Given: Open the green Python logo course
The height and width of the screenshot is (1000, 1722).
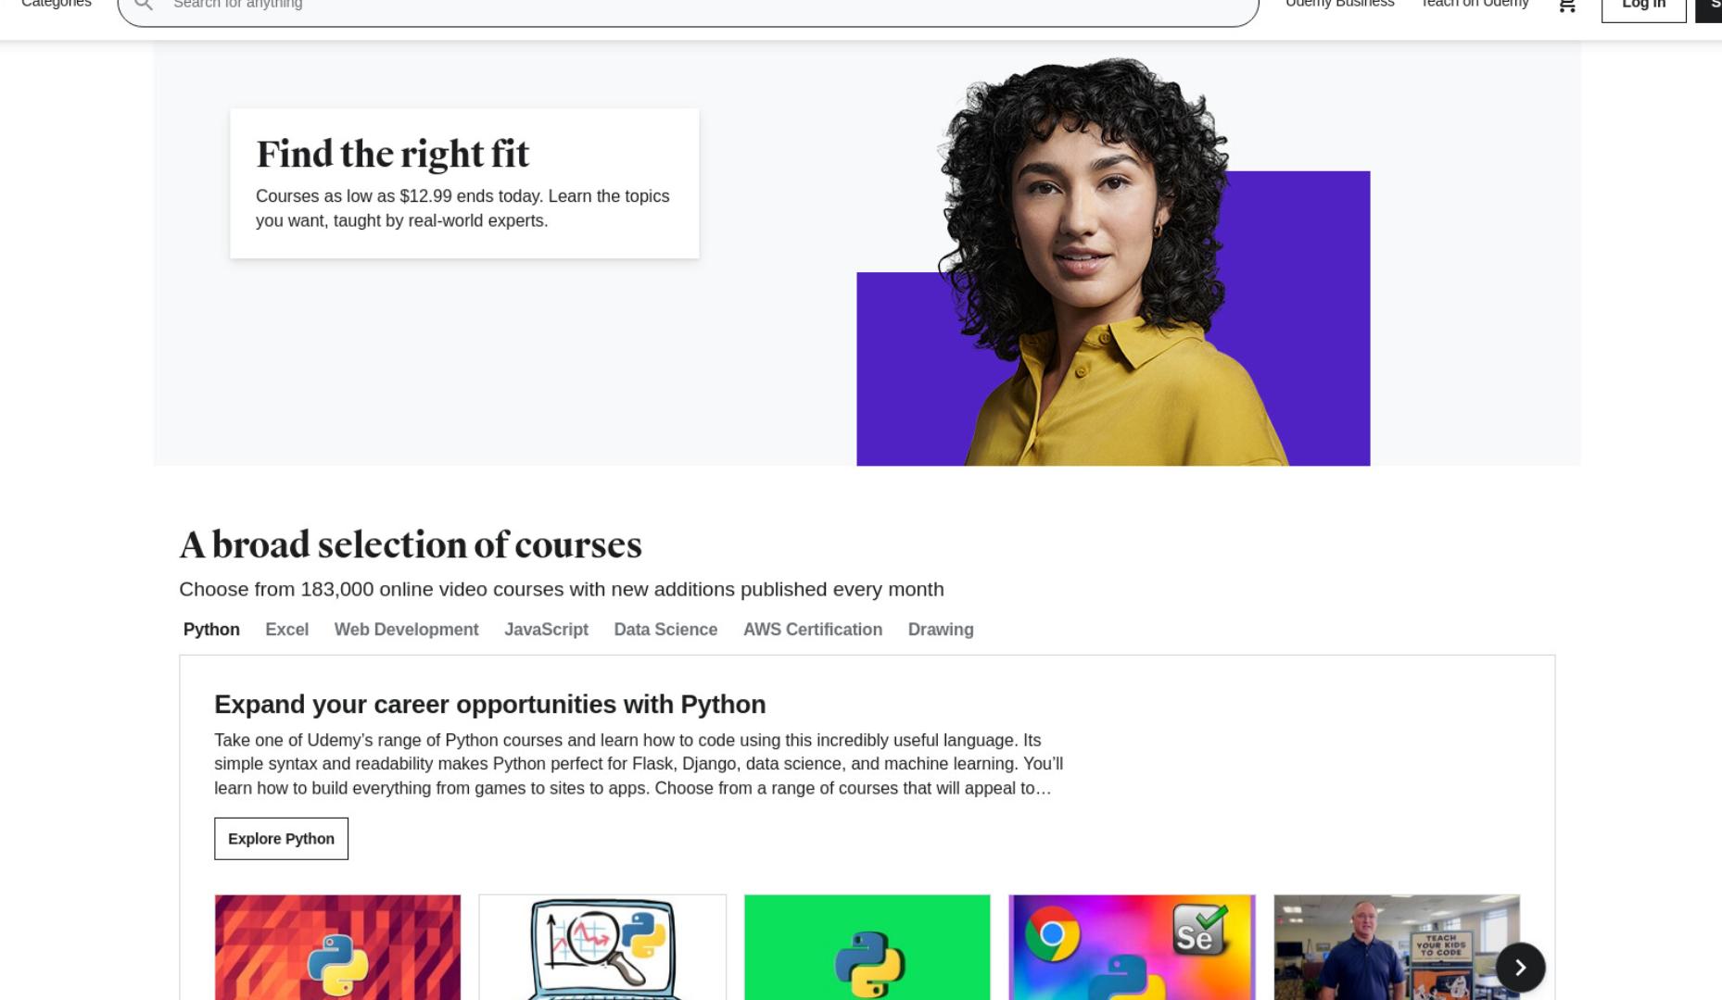Looking at the screenshot, I should (867, 947).
